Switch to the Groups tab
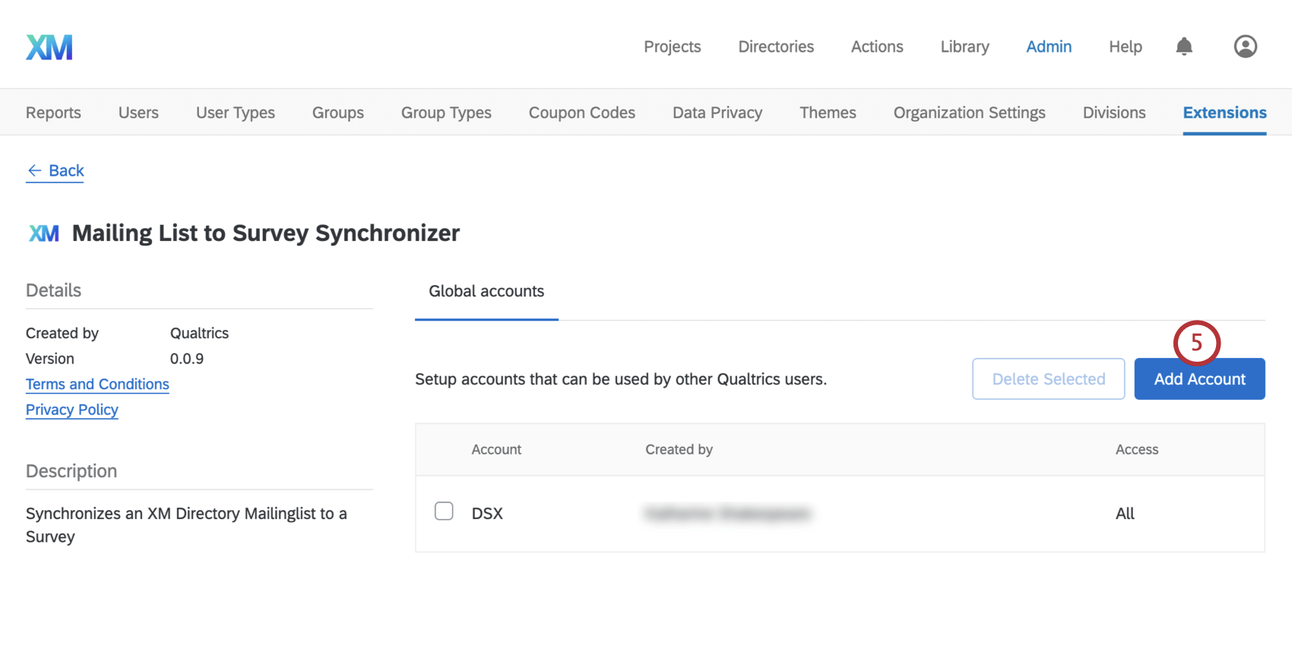The width and height of the screenshot is (1292, 646). tap(338, 112)
